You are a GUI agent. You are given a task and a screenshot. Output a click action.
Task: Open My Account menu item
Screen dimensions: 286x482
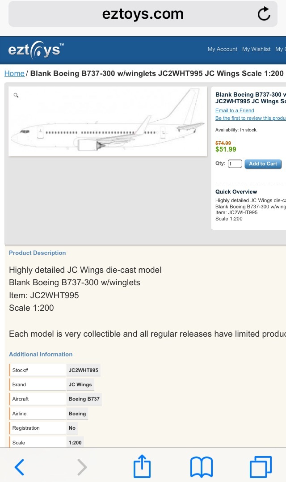pyautogui.click(x=223, y=49)
